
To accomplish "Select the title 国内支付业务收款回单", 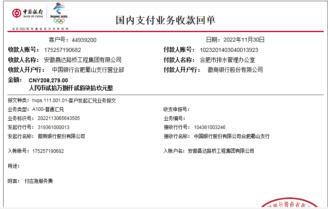I will tap(166, 20).
